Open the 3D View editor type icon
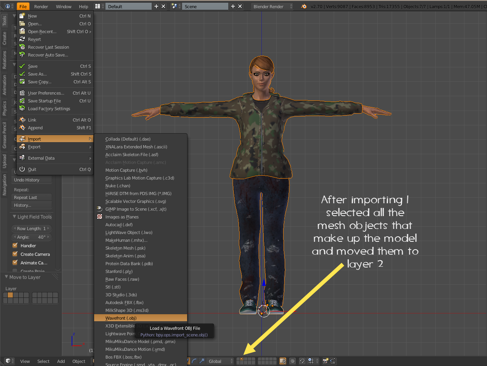The height and width of the screenshot is (366, 487). click(x=9, y=361)
